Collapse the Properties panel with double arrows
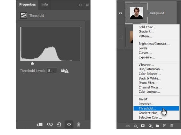This screenshot has width=181, height=135. point(80,5)
